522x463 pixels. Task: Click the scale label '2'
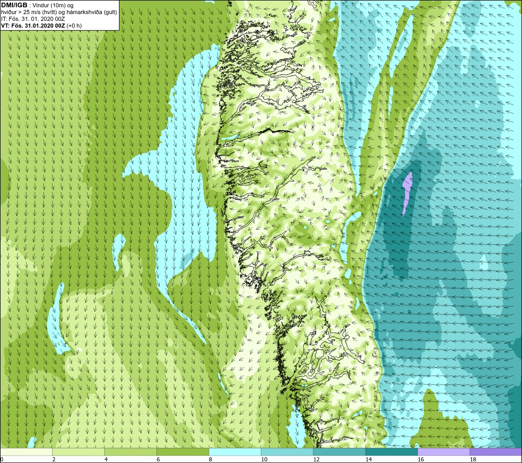click(x=54, y=459)
